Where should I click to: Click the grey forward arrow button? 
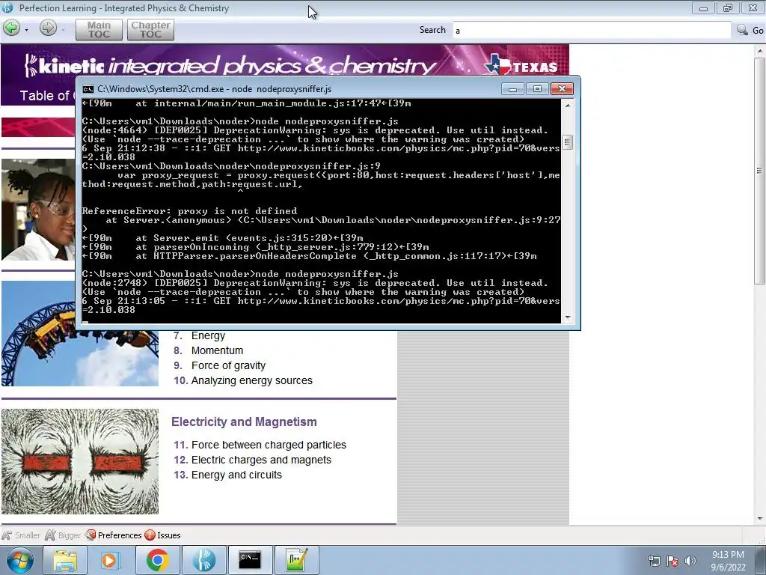[x=48, y=28]
